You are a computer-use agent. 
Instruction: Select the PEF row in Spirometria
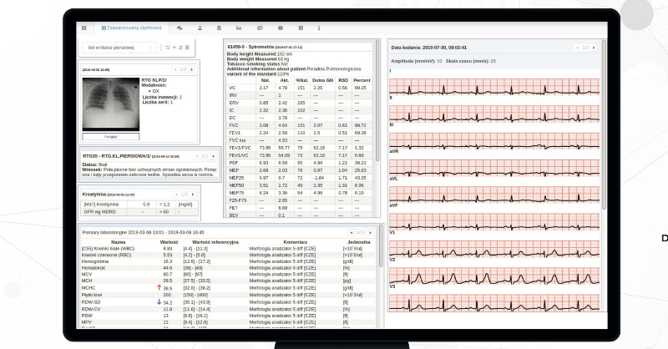(x=300, y=163)
